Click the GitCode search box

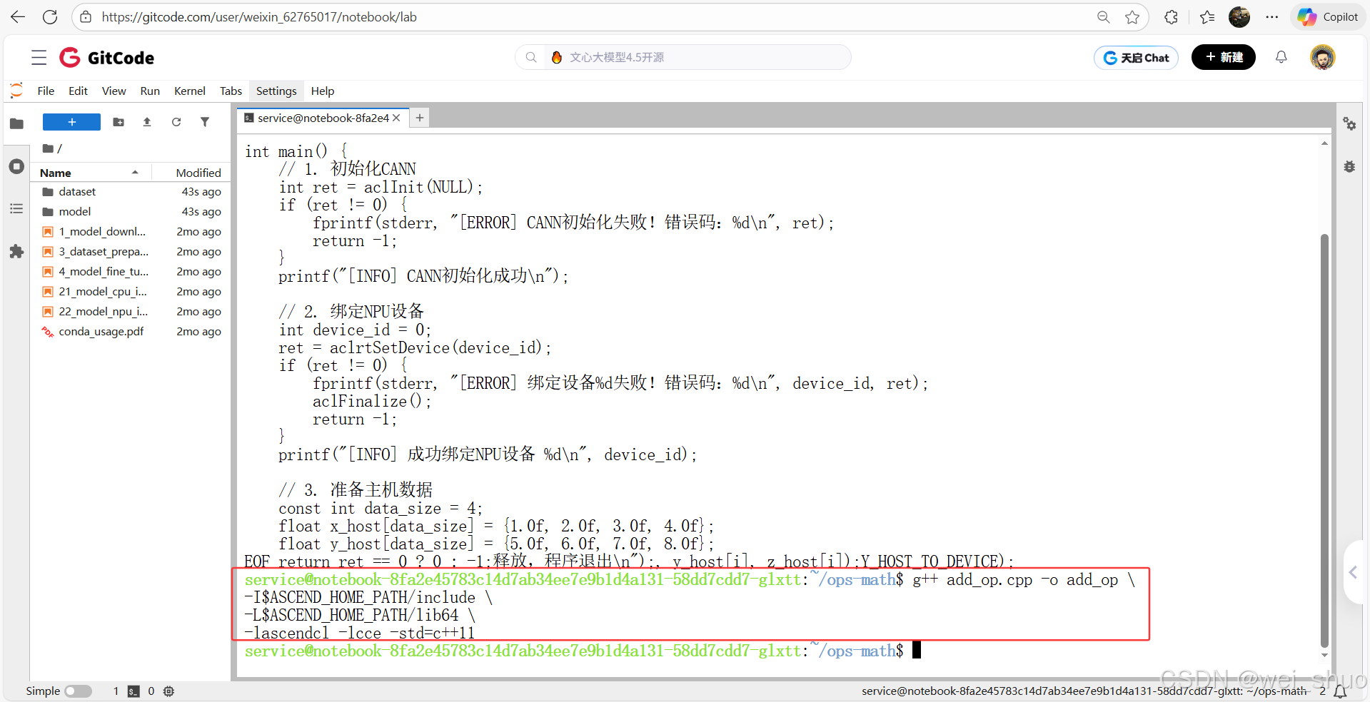click(683, 57)
